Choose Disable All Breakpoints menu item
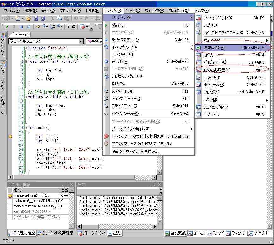The width and height of the screenshot is (274, 245). 149,144
